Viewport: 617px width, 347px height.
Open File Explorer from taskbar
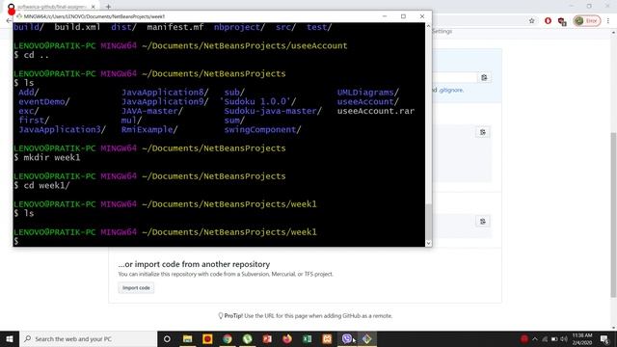[x=187, y=338]
